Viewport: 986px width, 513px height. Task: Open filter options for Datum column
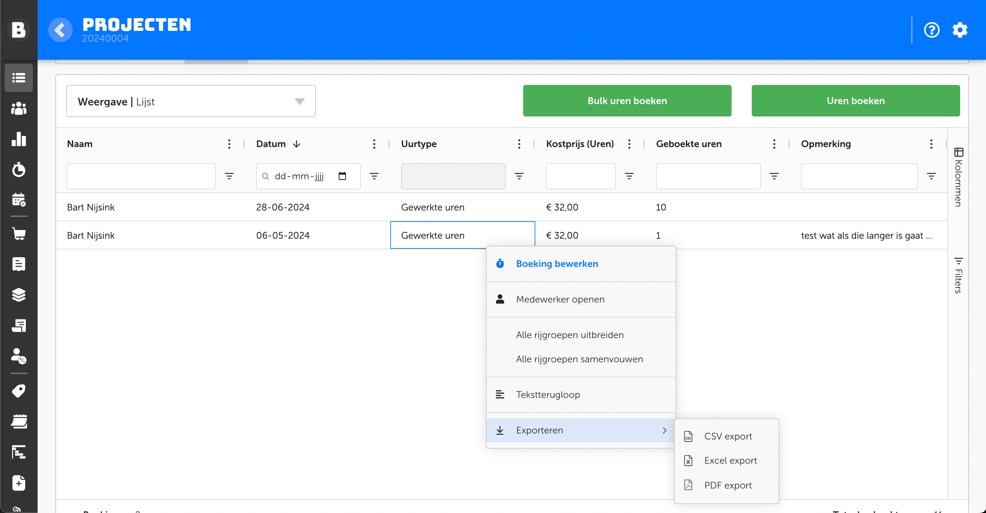(x=374, y=176)
